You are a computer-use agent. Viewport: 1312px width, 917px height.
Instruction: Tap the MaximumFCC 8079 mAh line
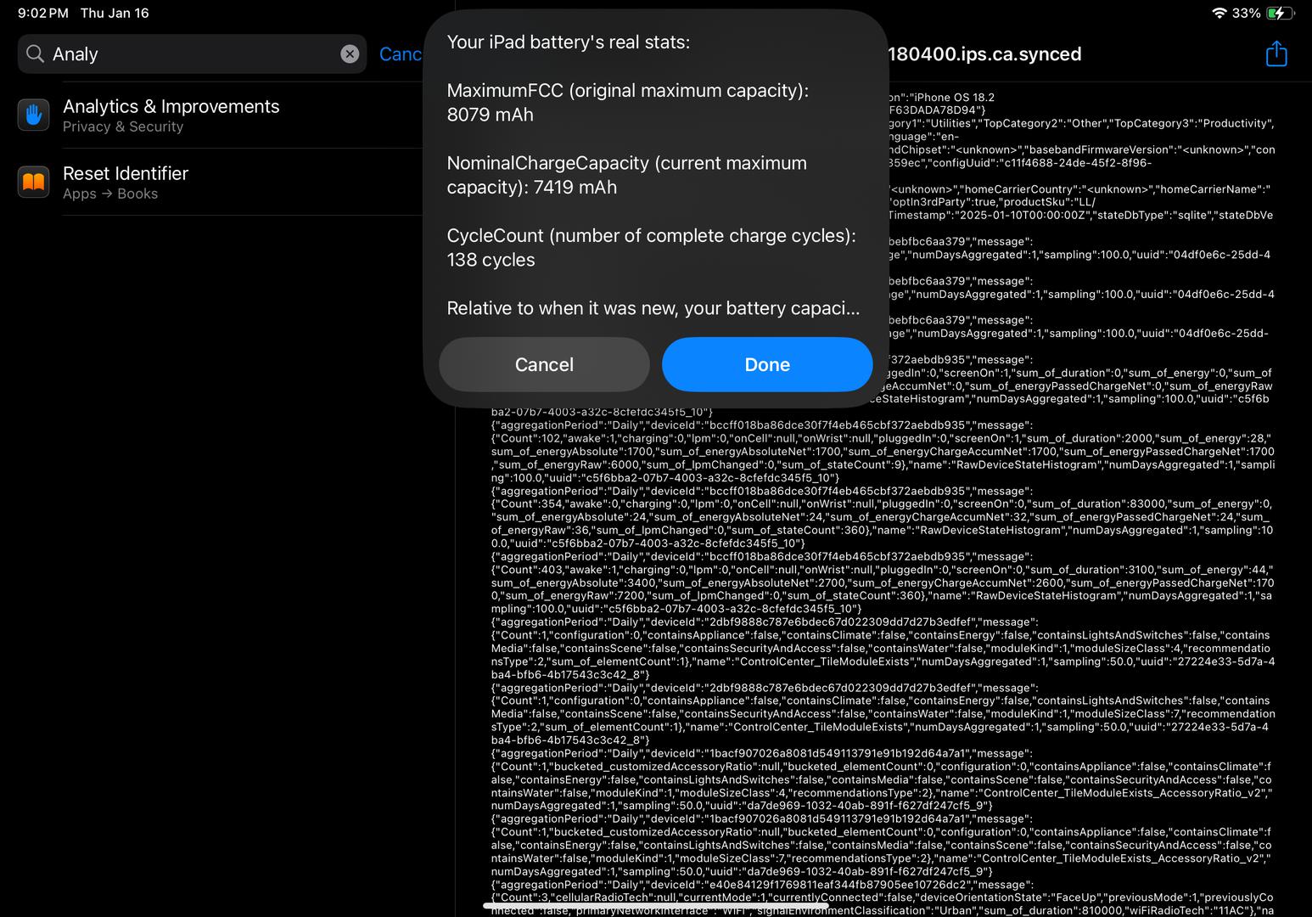pos(627,103)
